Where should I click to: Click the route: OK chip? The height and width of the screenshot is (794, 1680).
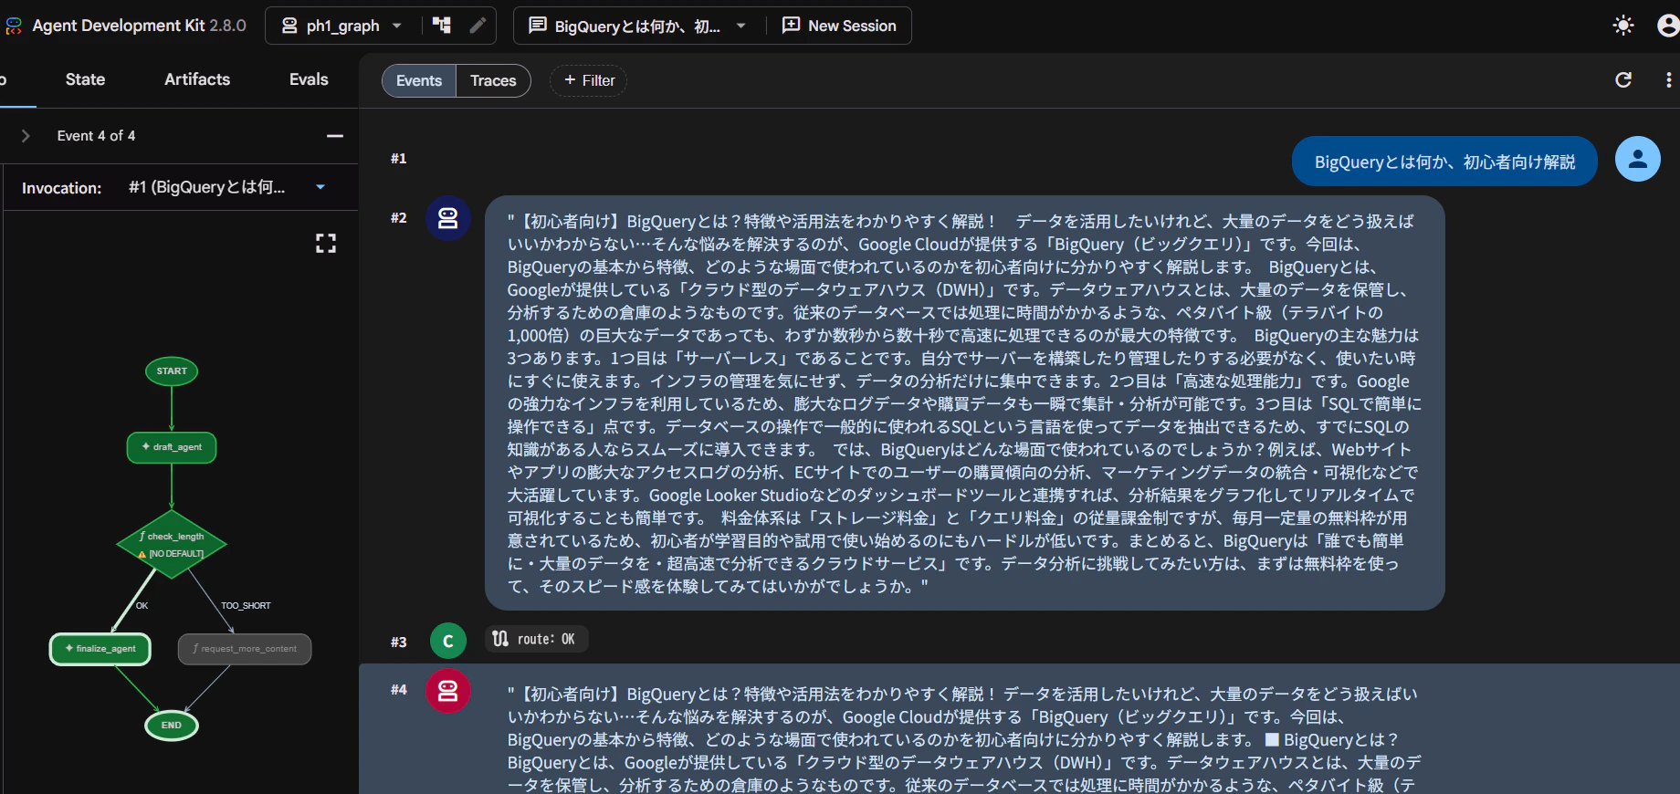[x=535, y=639]
